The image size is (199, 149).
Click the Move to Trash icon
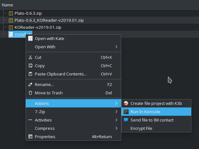[x=30, y=93]
